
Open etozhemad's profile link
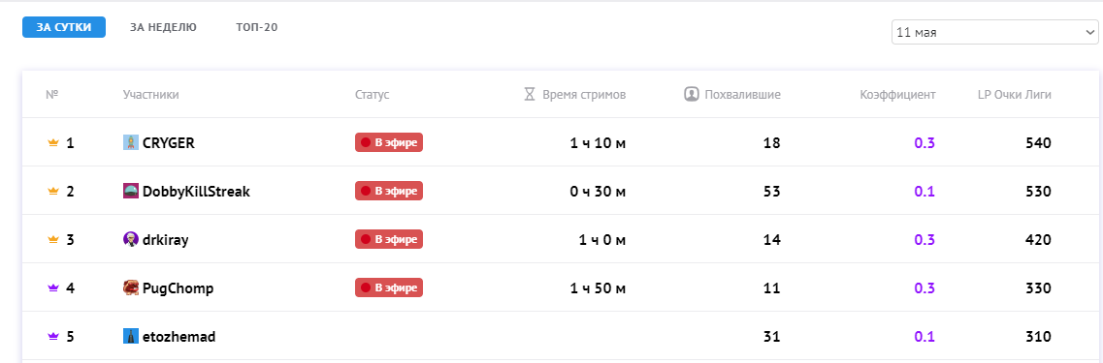[x=178, y=337]
